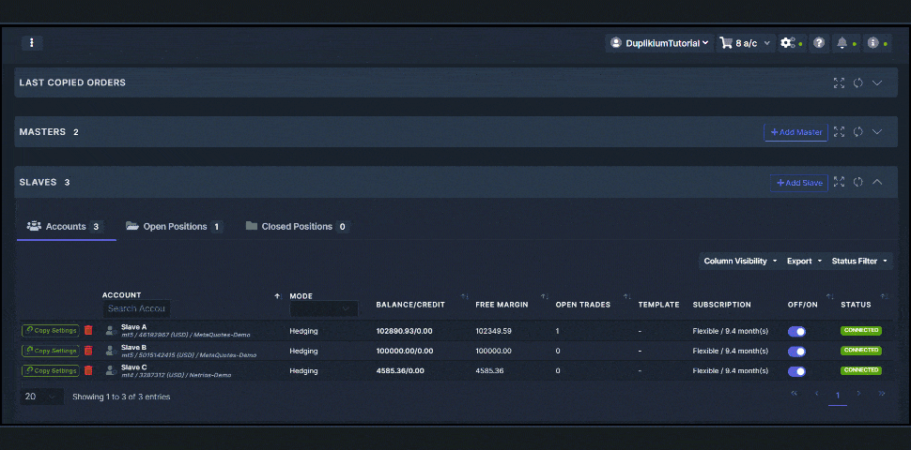Image resolution: width=911 pixels, height=450 pixels.
Task: Disable the Slave C off/on switch
Action: 796,370
